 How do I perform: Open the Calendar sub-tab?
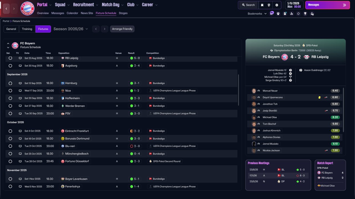(x=72, y=13)
